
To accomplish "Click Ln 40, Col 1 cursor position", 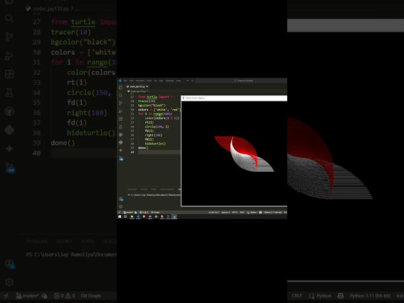I will (214, 212).
